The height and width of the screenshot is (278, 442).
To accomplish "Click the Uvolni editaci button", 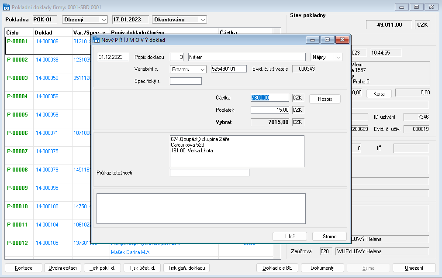I will click(62, 268).
